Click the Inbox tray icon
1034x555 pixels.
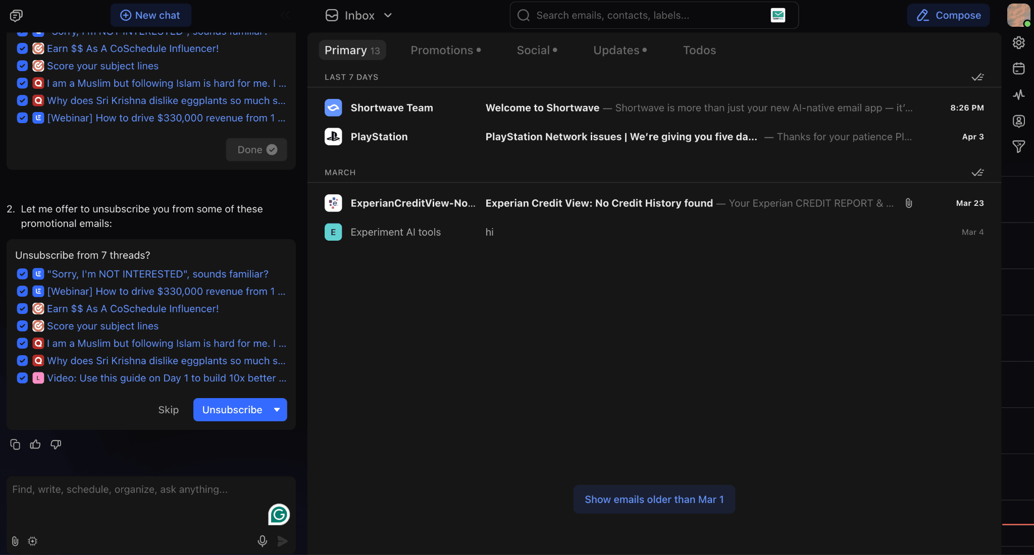point(332,15)
